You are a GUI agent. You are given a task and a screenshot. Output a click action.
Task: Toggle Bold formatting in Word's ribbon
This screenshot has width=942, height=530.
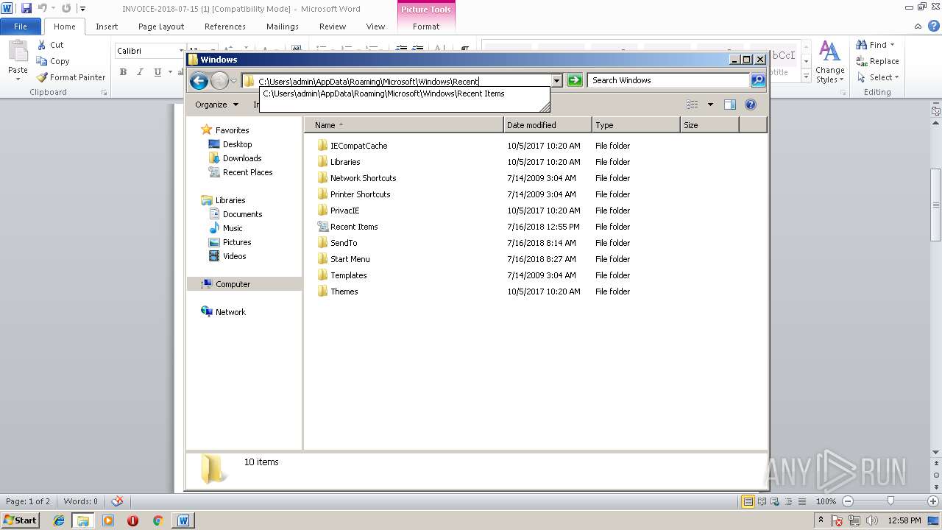pyautogui.click(x=123, y=72)
